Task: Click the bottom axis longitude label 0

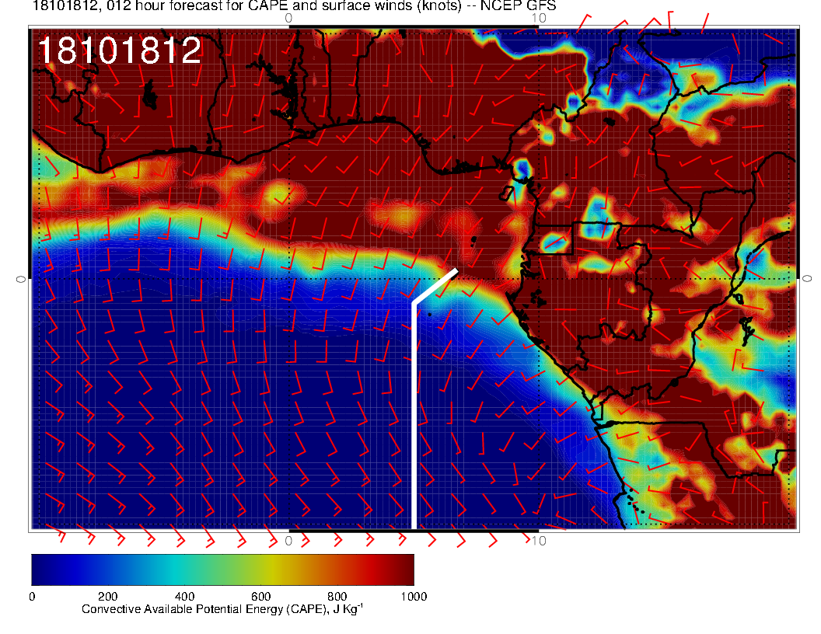Action: point(288,541)
